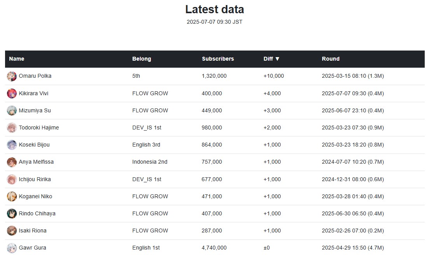Sort by the Name column header
This screenshot has width=429, height=255.
point(17,59)
